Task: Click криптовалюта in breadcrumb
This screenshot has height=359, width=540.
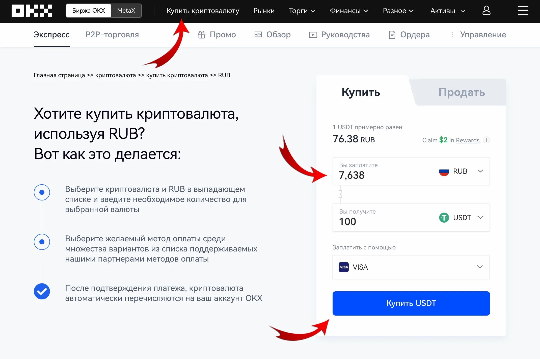Action: tap(116, 75)
